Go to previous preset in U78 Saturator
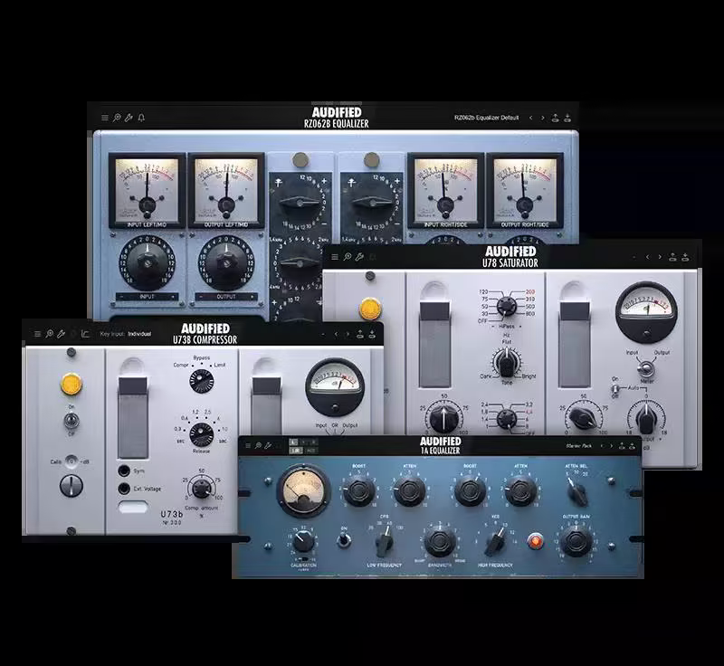This screenshot has width=724, height=666. click(x=648, y=257)
